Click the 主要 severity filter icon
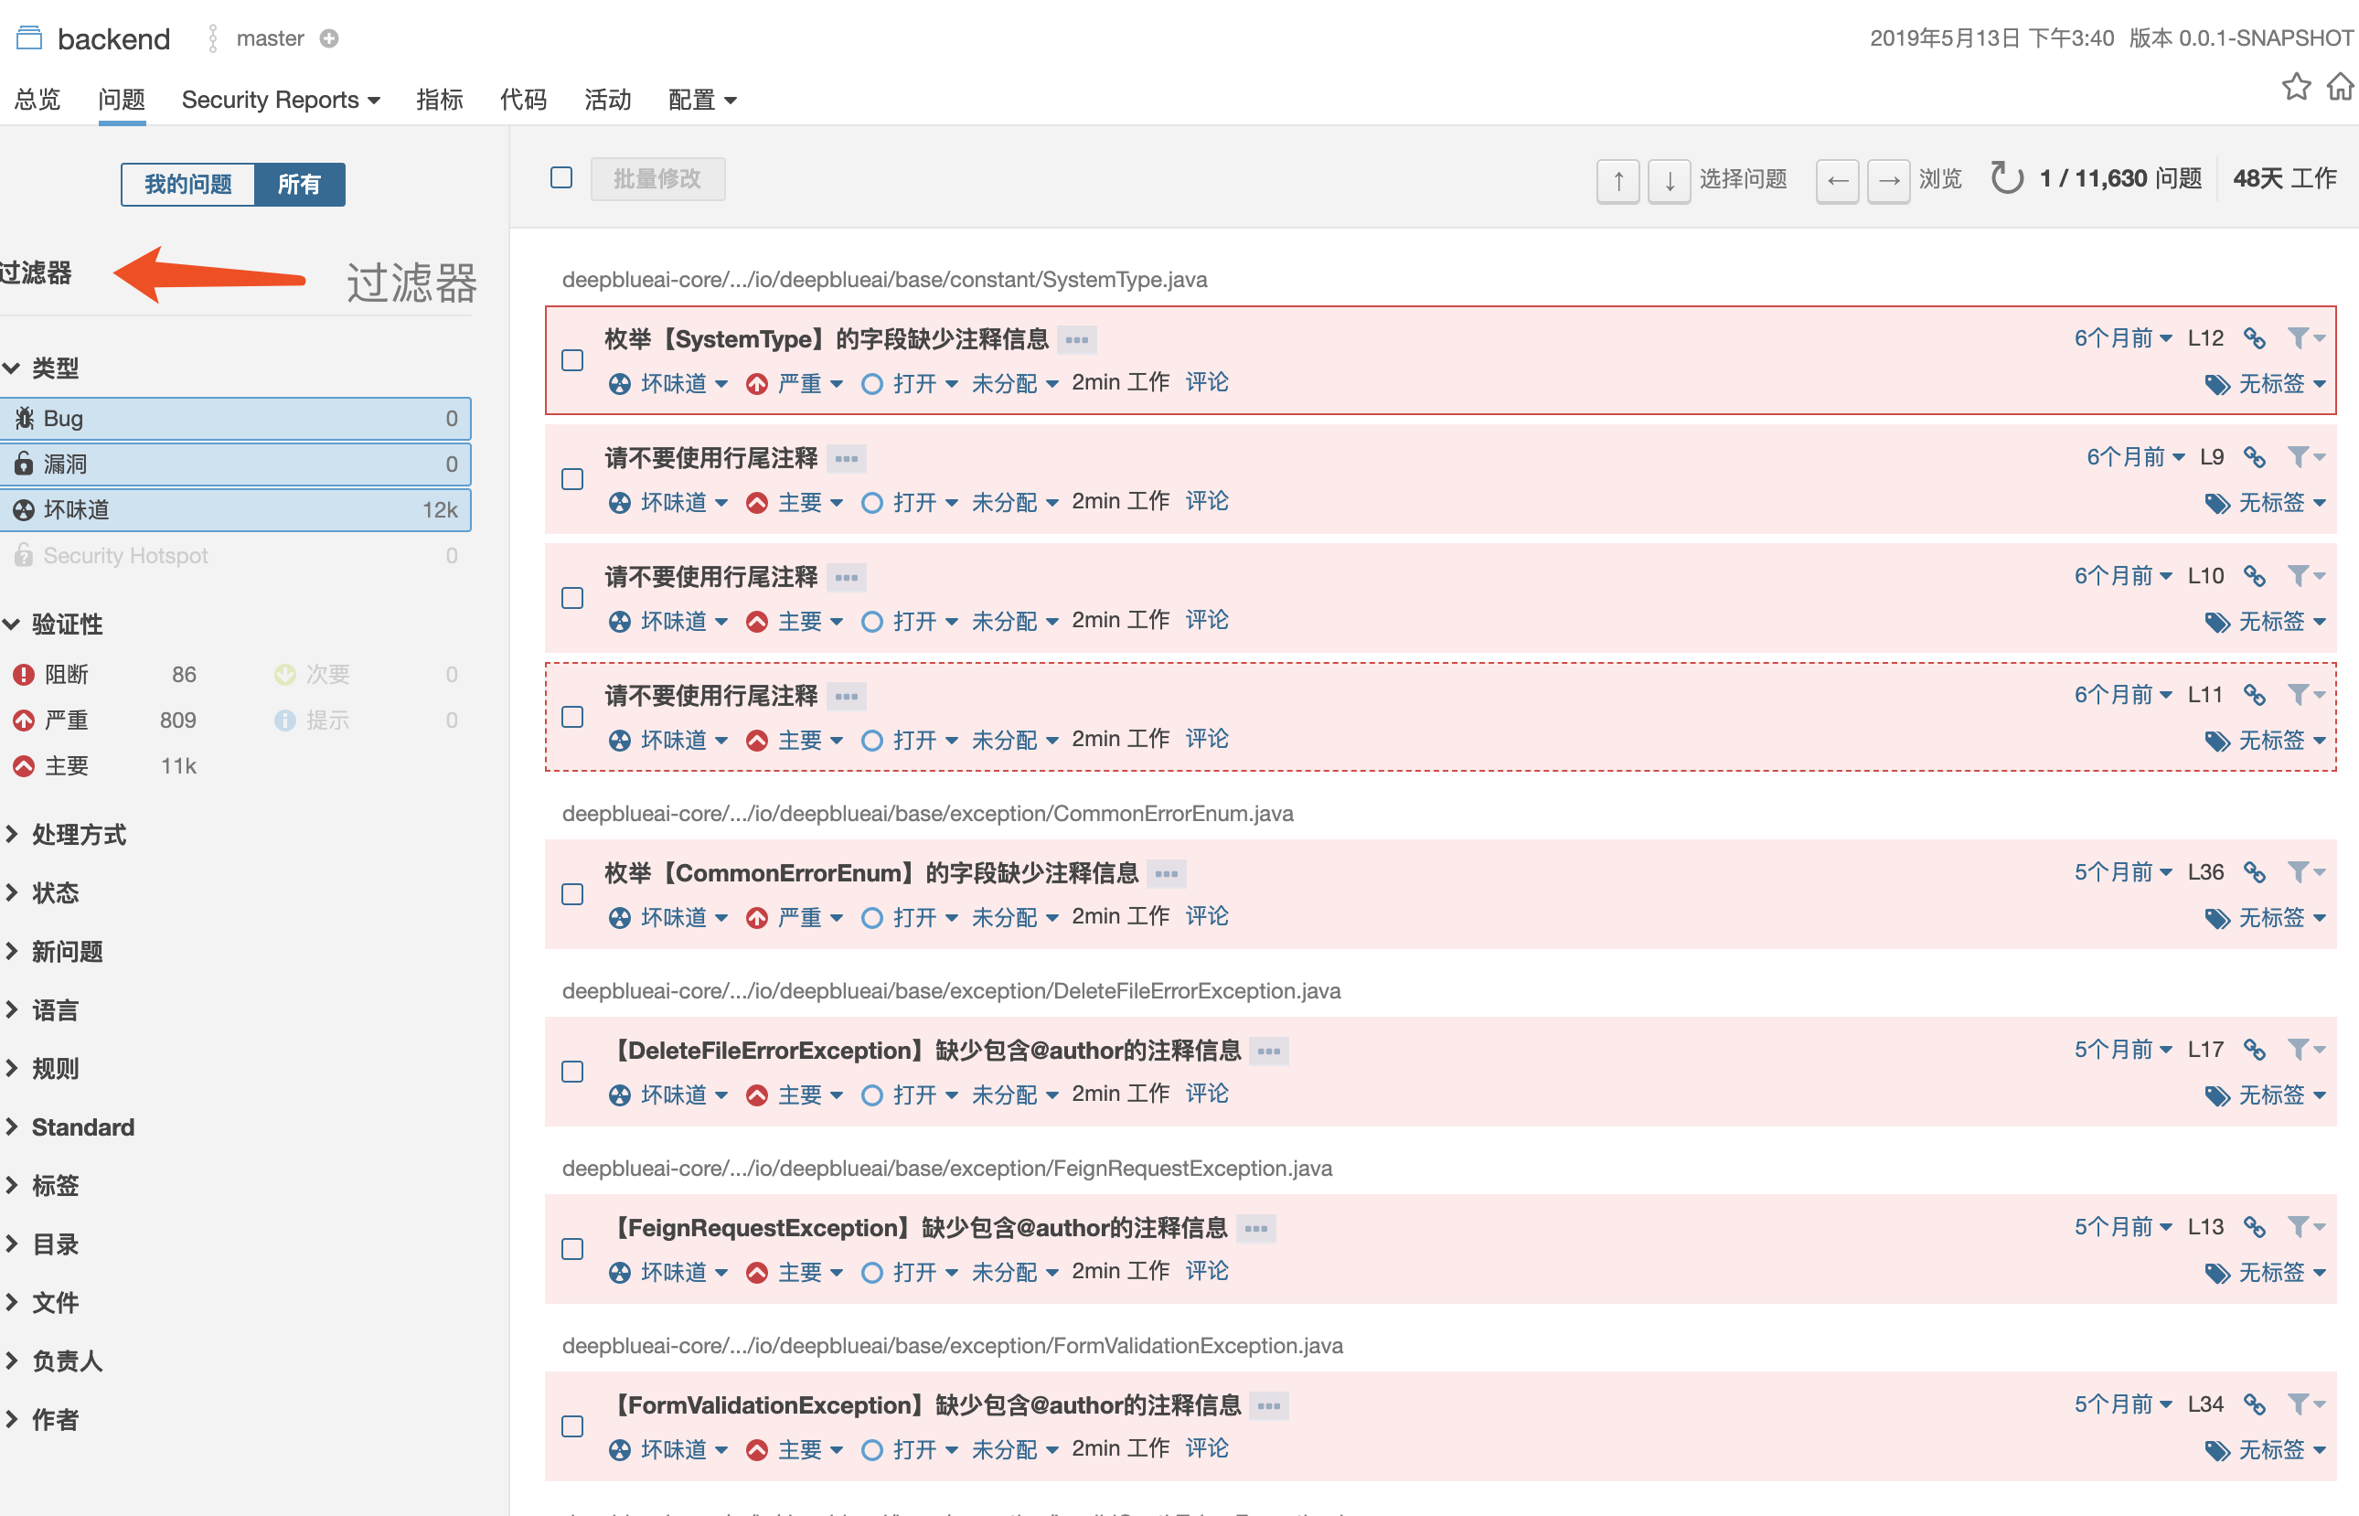2359x1516 pixels. (x=24, y=766)
